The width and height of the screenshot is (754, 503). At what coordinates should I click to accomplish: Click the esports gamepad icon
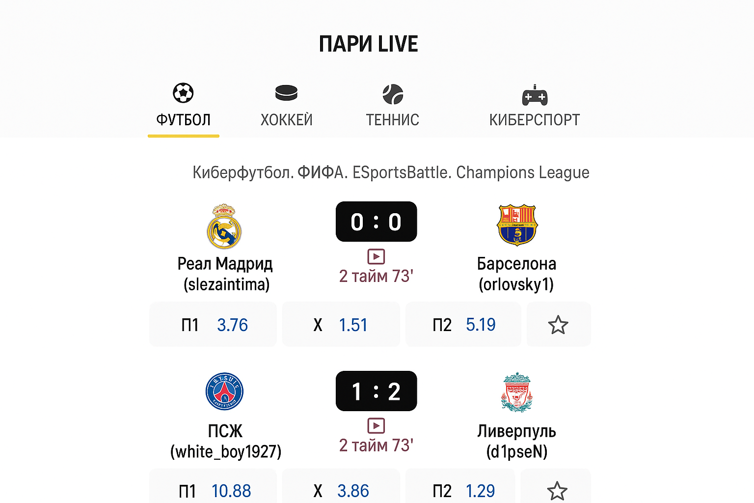pos(535,95)
